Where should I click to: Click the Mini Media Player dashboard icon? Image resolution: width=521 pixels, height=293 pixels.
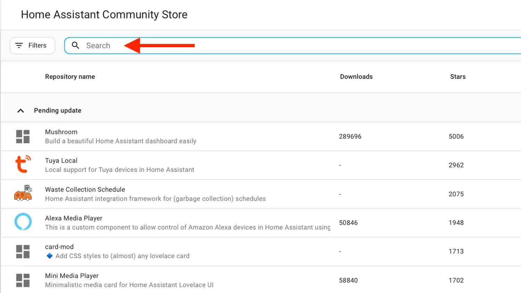click(x=23, y=280)
